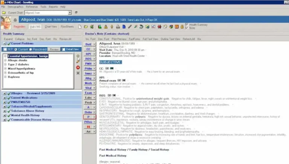This screenshot has height=164, width=289.
Task: Switch to Chart View
Action: [x=51, y=27]
